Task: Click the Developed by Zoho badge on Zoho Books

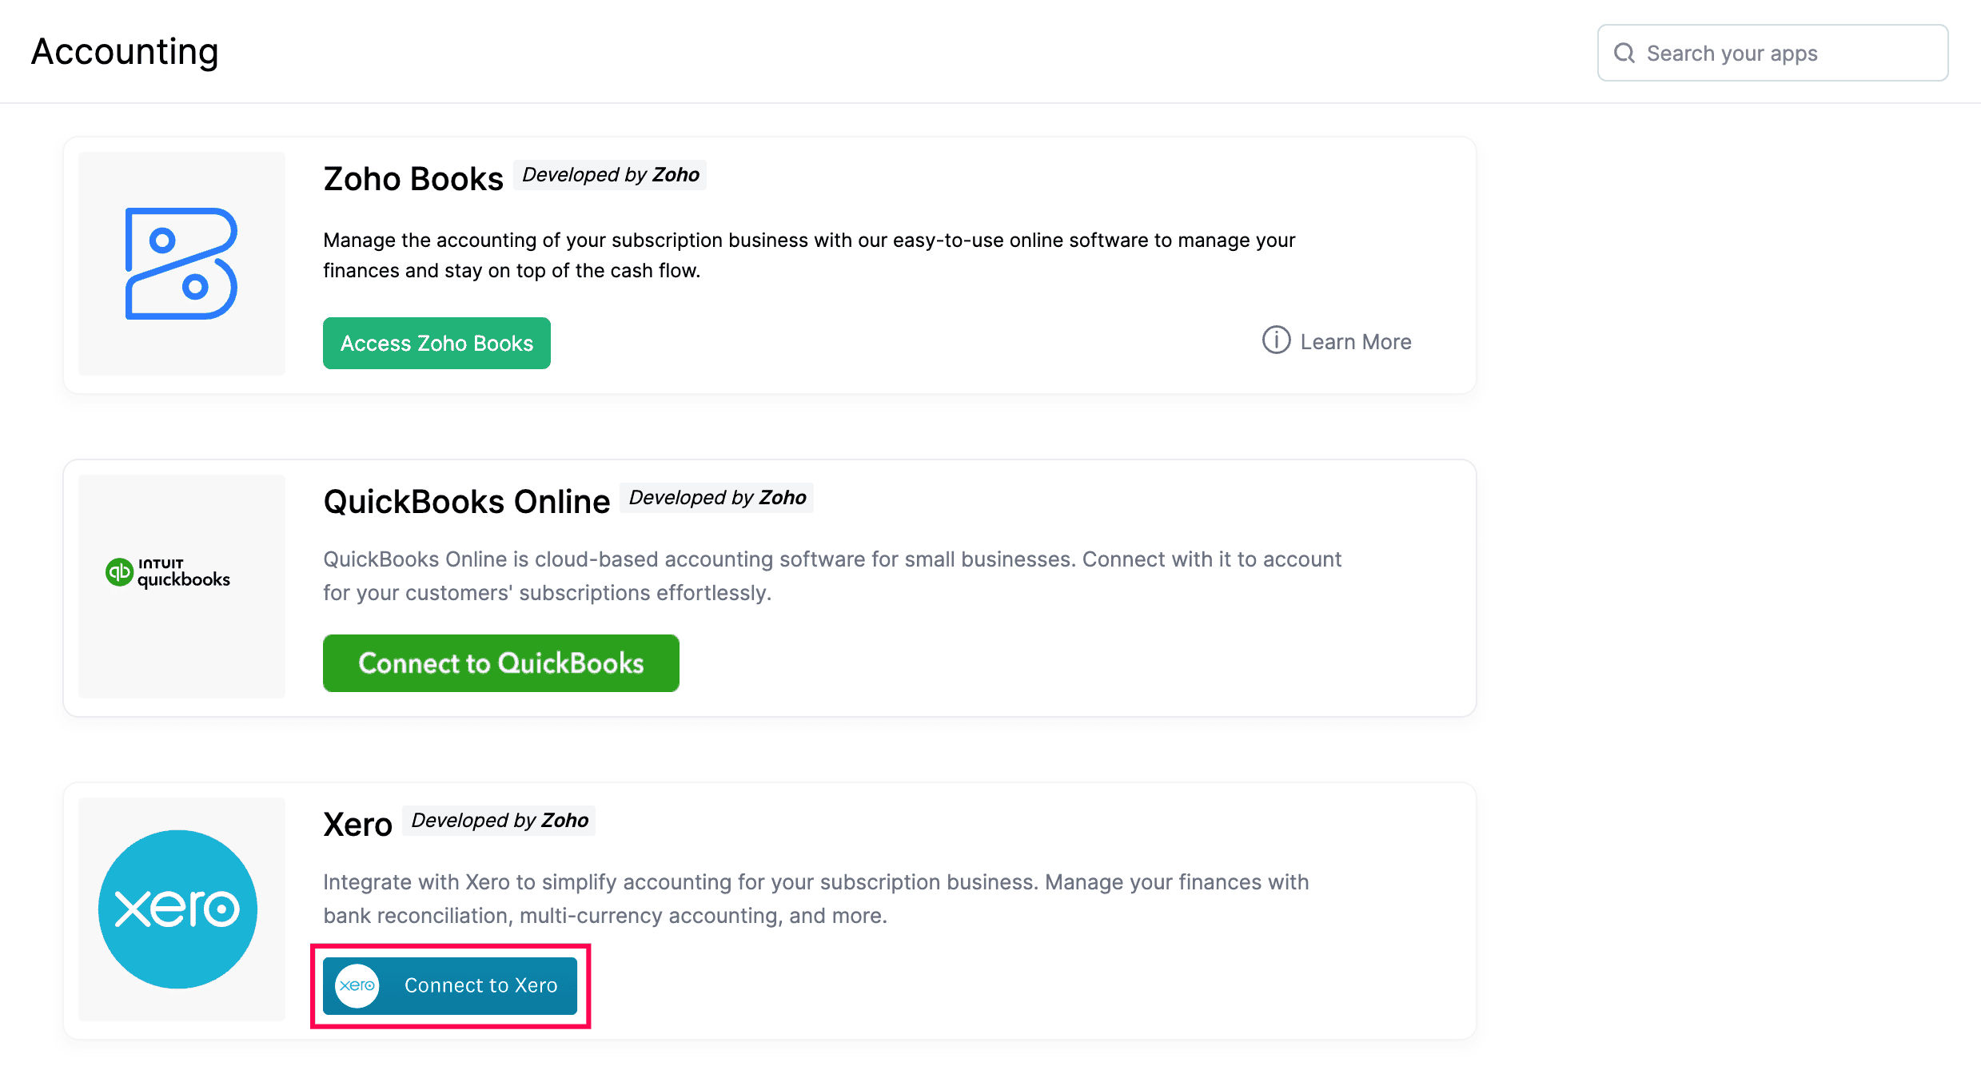Action: [610, 174]
